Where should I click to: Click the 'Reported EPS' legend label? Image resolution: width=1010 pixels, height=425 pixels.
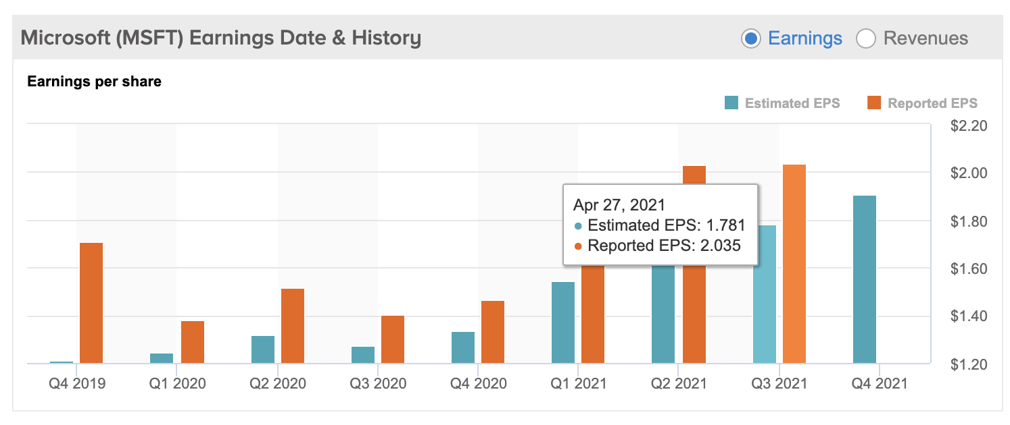click(x=933, y=103)
